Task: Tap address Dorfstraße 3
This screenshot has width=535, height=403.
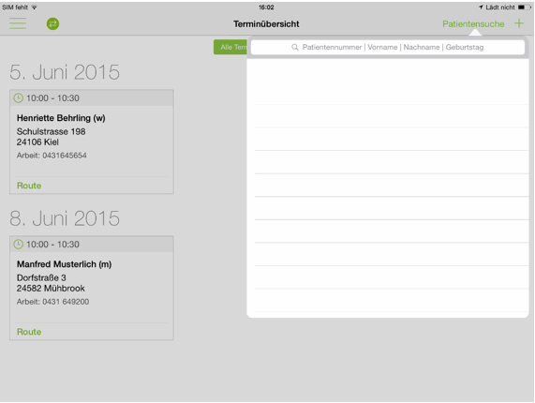Action: (x=41, y=277)
